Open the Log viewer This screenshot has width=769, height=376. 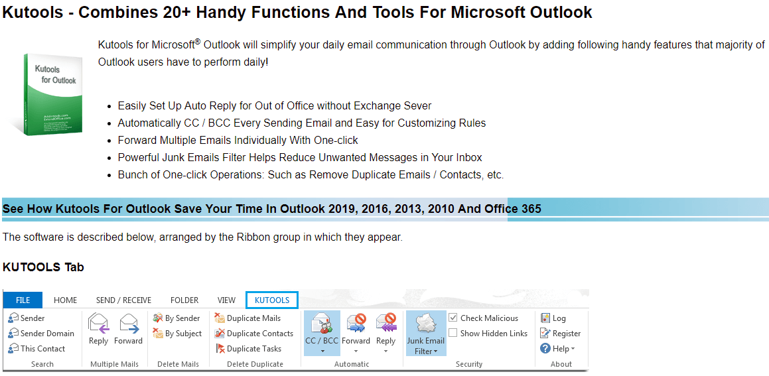click(x=553, y=318)
